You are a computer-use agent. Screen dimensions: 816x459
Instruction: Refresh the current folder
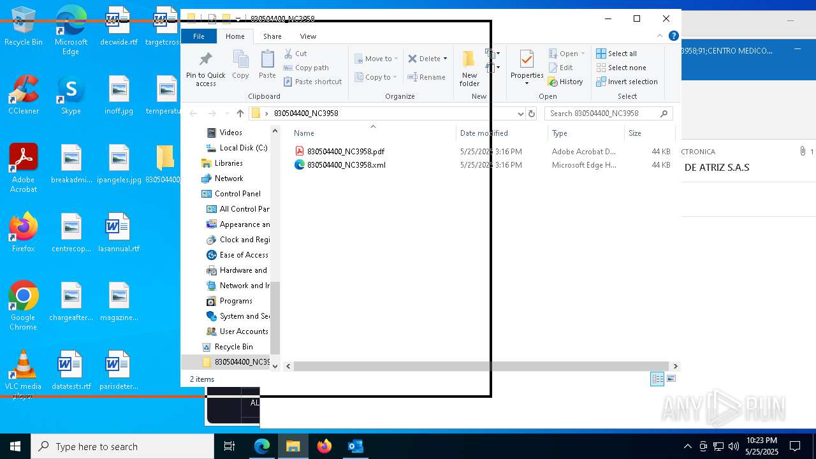pos(532,113)
